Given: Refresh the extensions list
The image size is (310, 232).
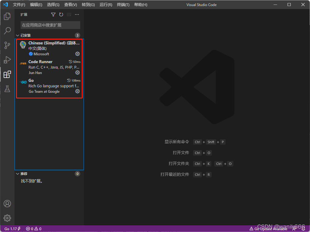Looking at the screenshot, I should pos(61,14).
